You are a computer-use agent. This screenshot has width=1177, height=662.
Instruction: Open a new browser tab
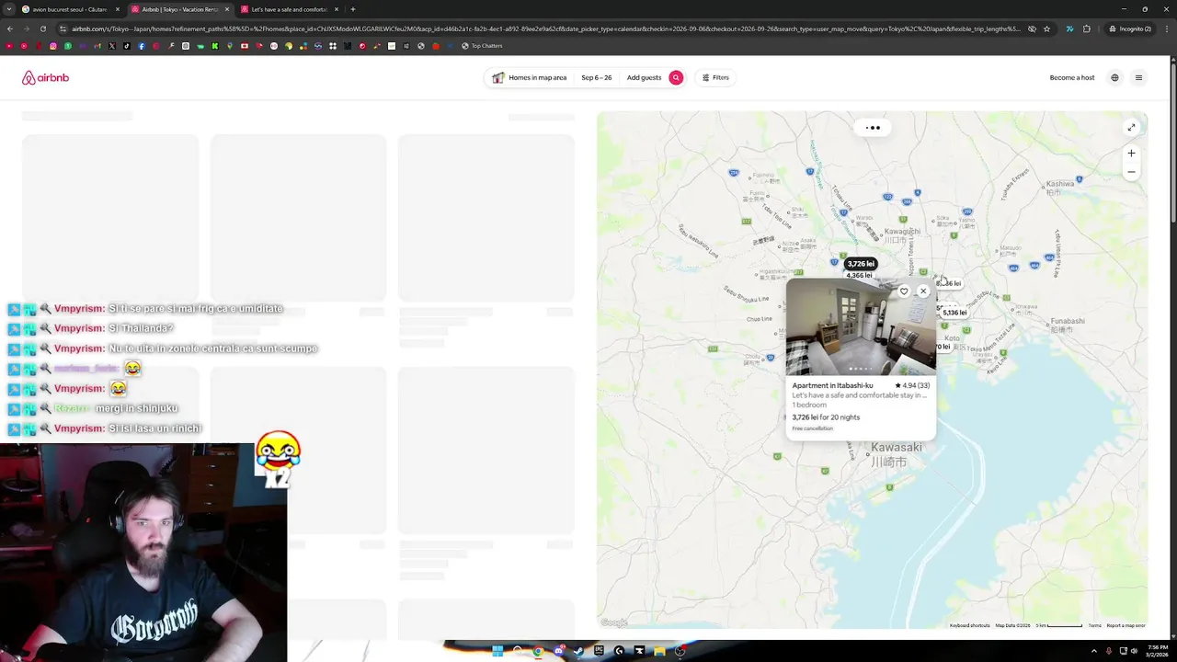point(352,9)
